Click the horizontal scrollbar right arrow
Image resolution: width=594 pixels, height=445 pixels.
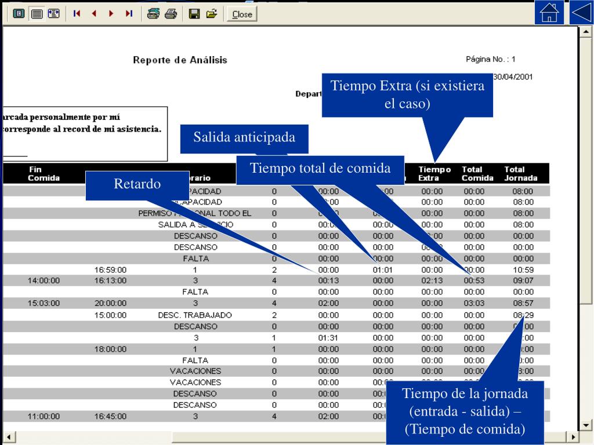click(573, 437)
